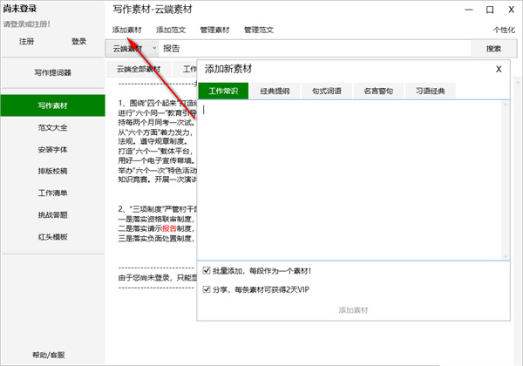Click the 注册 register button
Viewport: 523px width, 366px height.
click(x=27, y=41)
